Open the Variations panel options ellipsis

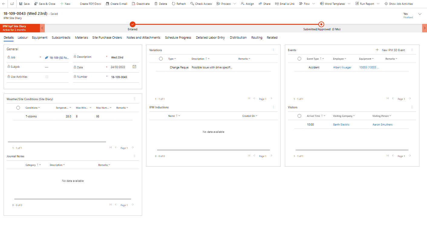[273, 50]
